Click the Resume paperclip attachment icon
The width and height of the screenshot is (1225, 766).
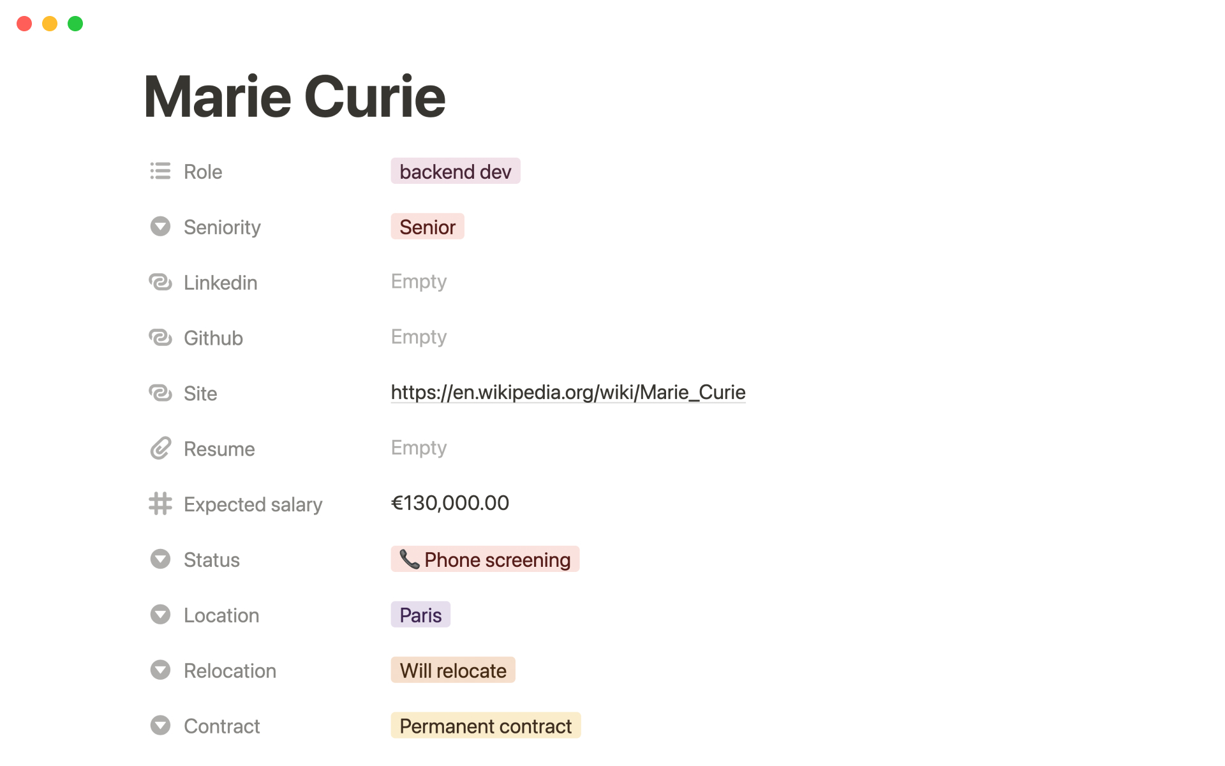(160, 449)
